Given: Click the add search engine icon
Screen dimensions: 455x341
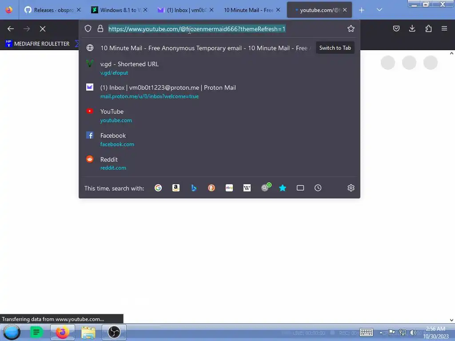Looking at the screenshot, I should pyautogui.click(x=266, y=187).
